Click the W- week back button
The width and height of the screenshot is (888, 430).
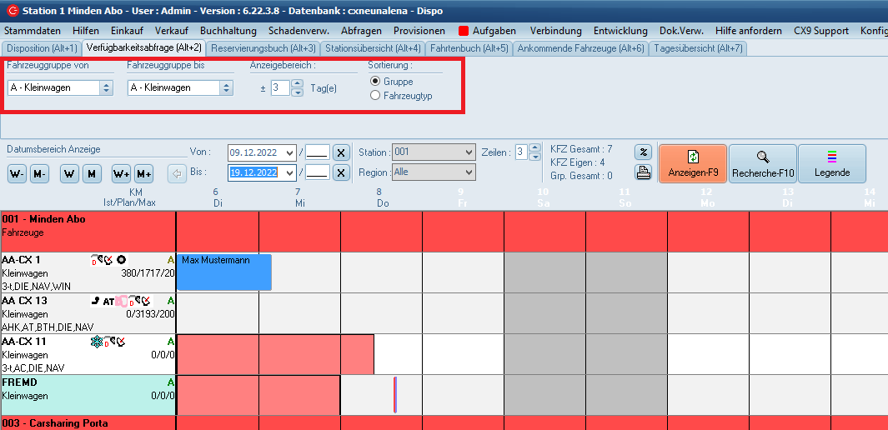click(x=17, y=173)
